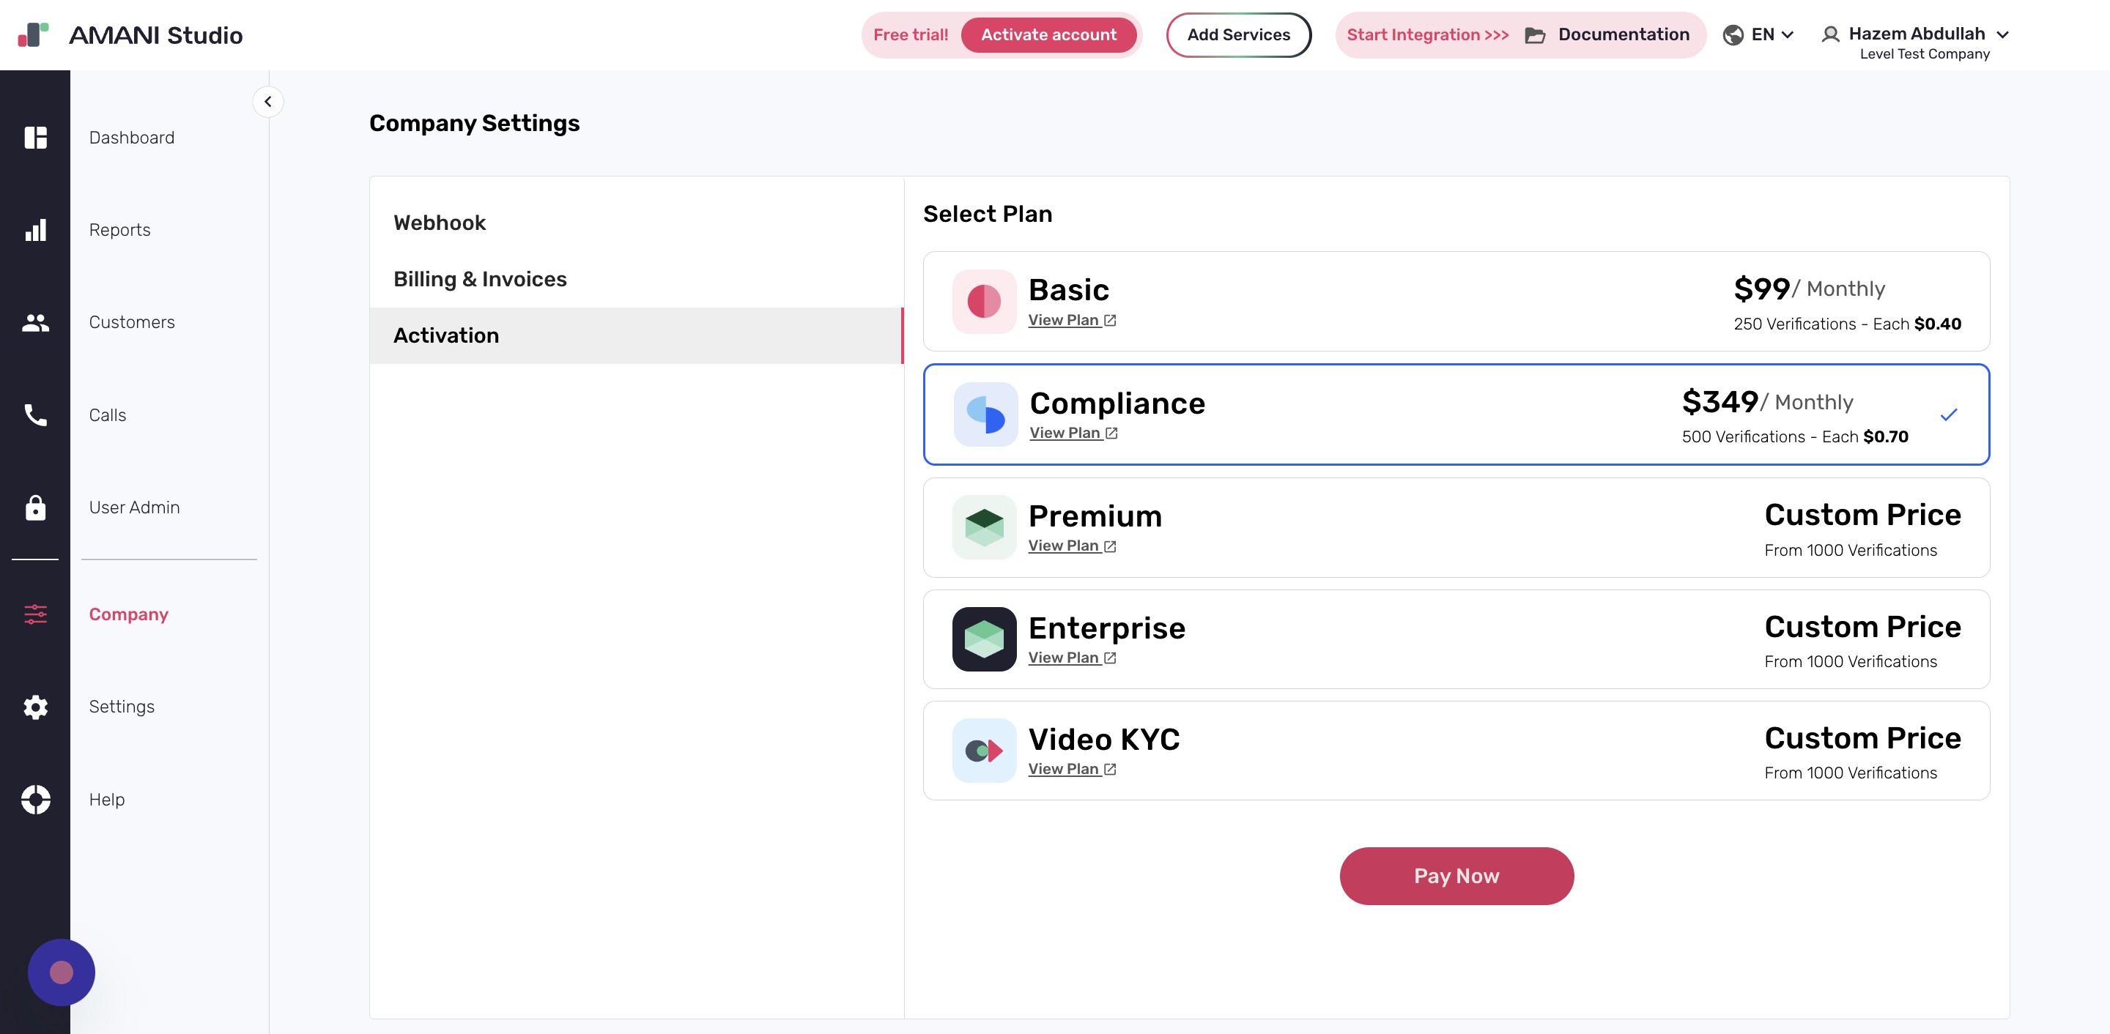2110x1034 pixels.
Task: Click the Company sliders icon
Action: coord(35,614)
